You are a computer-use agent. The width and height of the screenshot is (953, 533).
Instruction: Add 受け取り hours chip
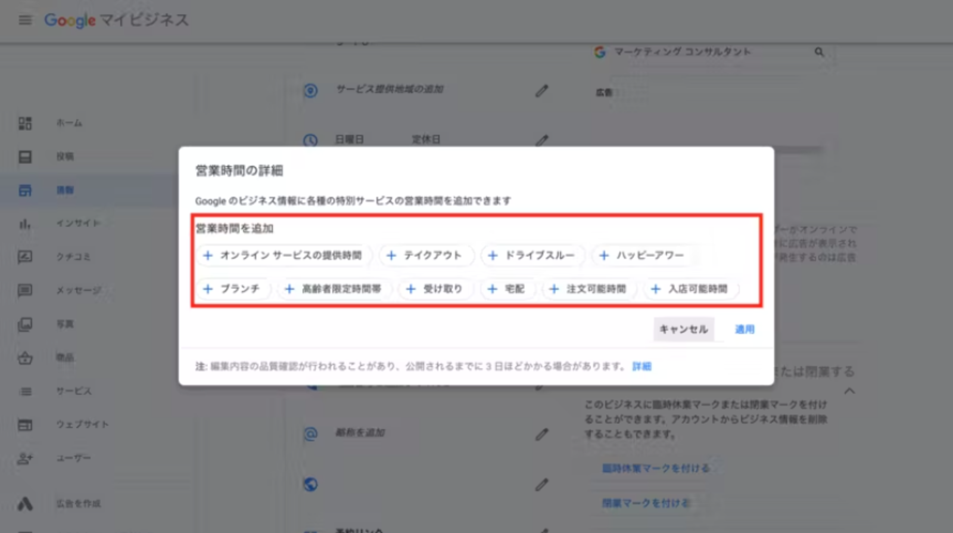(436, 289)
